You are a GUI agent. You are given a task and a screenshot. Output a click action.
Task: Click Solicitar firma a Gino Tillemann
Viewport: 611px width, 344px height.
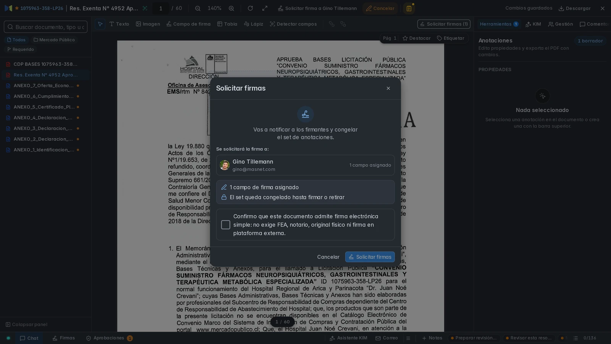(x=317, y=8)
